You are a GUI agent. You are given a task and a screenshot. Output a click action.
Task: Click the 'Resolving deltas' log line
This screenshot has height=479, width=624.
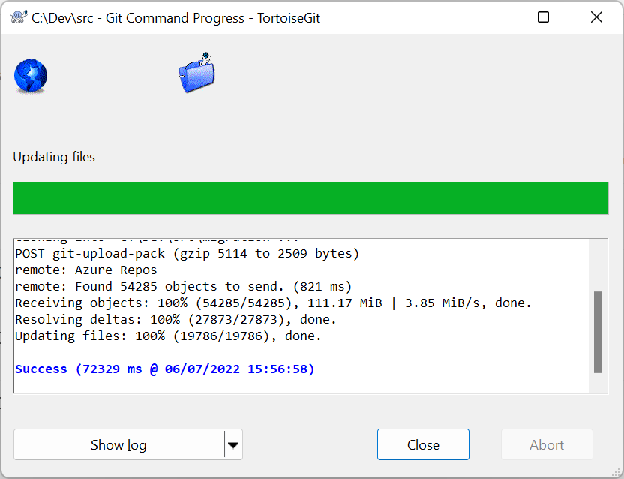tap(176, 320)
